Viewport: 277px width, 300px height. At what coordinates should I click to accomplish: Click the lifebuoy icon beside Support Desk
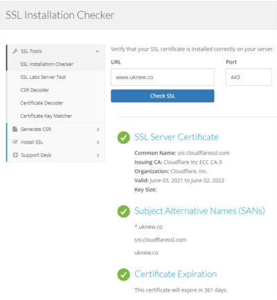click(x=15, y=155)
